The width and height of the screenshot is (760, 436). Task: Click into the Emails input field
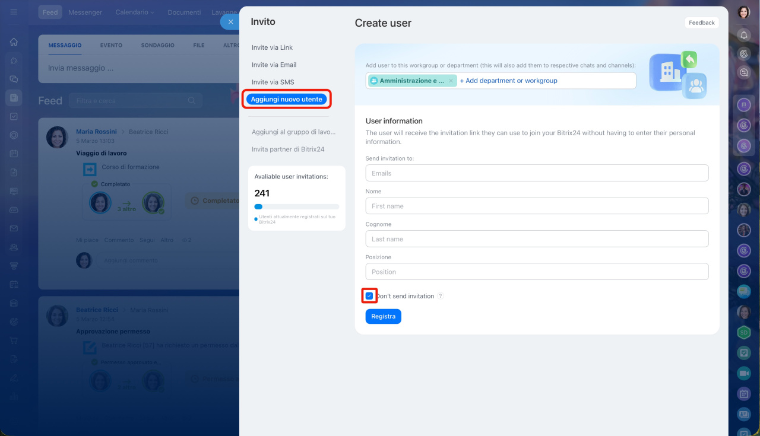[x=537, y=173]
